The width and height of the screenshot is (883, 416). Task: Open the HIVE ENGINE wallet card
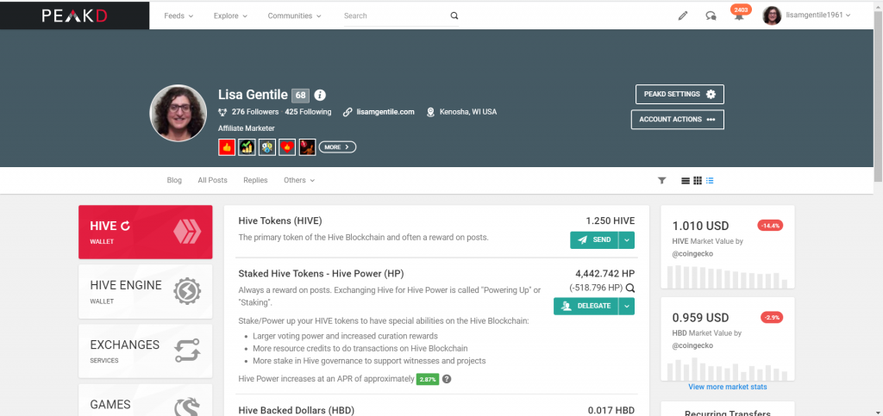(145, 292)
